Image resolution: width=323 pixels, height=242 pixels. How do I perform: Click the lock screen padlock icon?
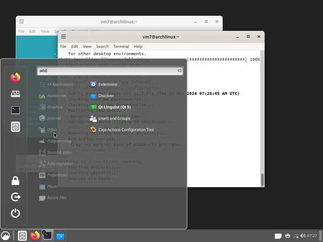tap(15, 181)
